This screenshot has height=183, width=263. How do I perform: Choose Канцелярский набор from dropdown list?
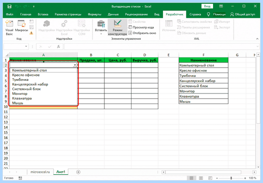click(x=43, y=84)
